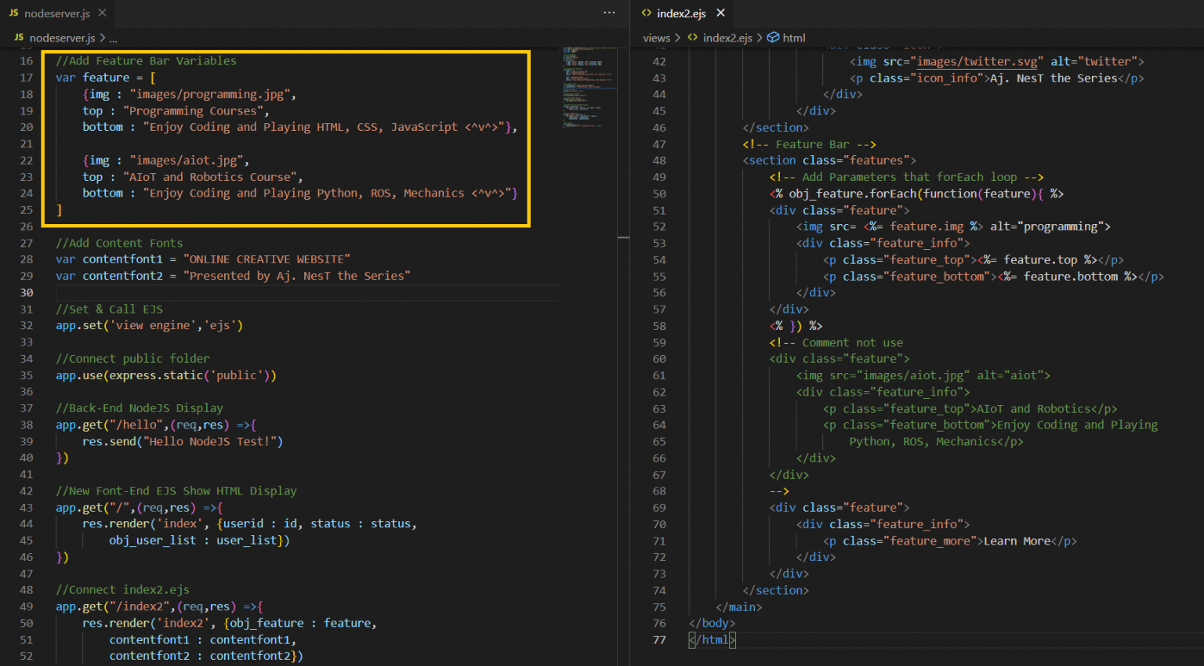Expand the ellipsis breadcrumb after nodeserver.js

click(113, 38)
